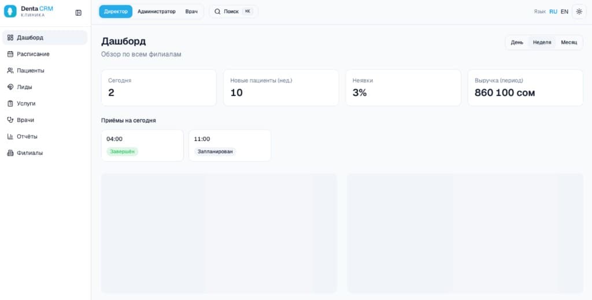Open the Новые пациенты (нед.) card

[281, 87]
